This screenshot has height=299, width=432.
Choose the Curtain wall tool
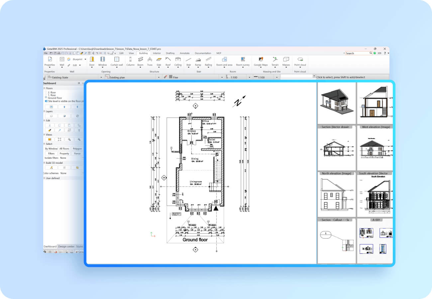[x=117, y=59]
